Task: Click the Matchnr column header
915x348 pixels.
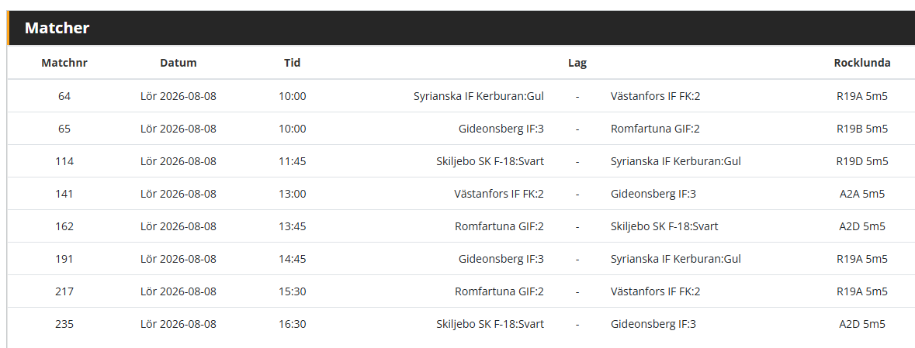Action: point(64,63)
